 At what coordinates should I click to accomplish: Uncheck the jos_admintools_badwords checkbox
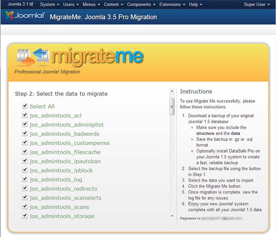pyautogui.click(x=25, y=133)
